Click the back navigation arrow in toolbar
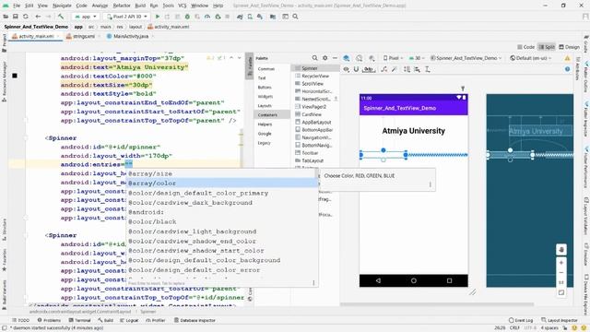Image resolution: width=590 pixels, height=332 pixels. tap(38, 17)
